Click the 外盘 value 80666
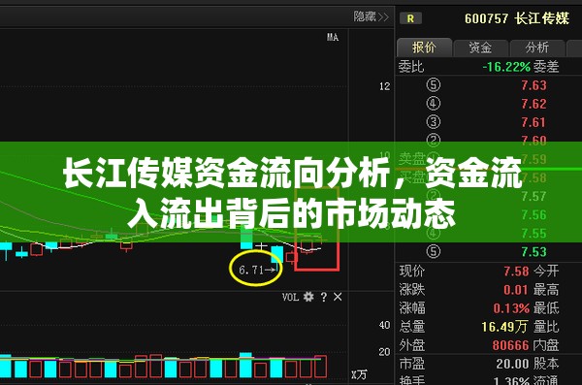This screenshot has height=385, width=582. [x=510, y=345]
